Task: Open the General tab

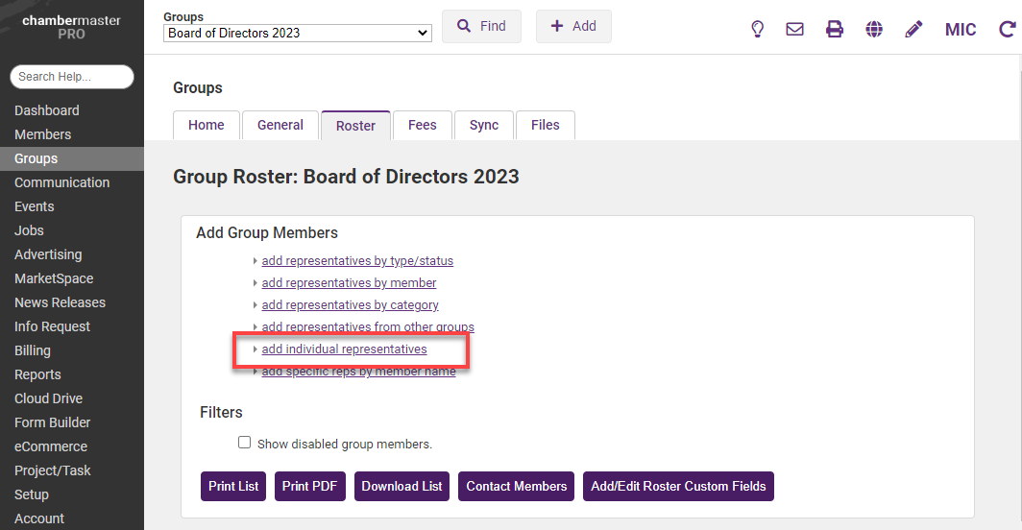Action: (280, 125)
